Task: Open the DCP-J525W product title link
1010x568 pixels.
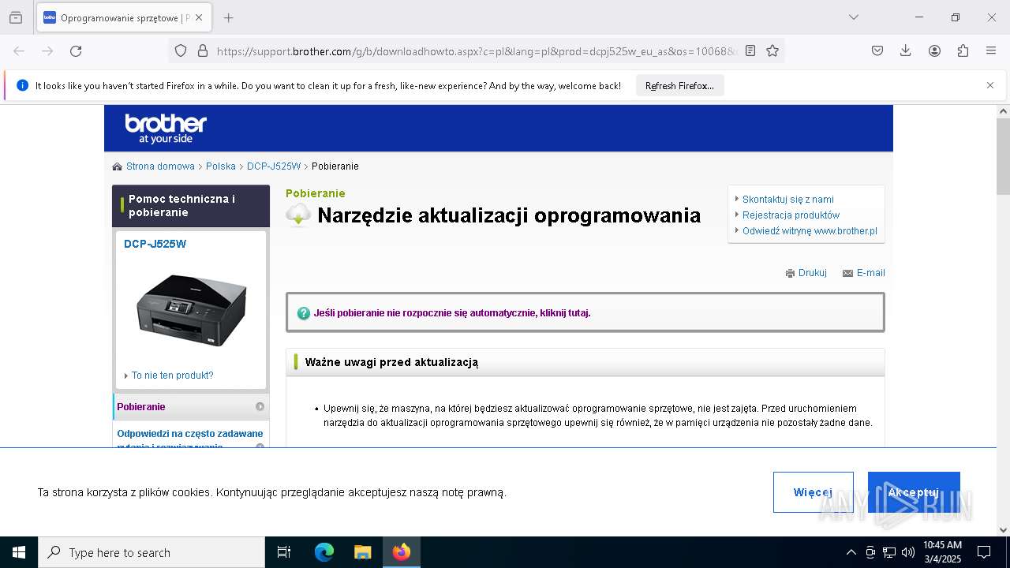Action: coord(155,244)
